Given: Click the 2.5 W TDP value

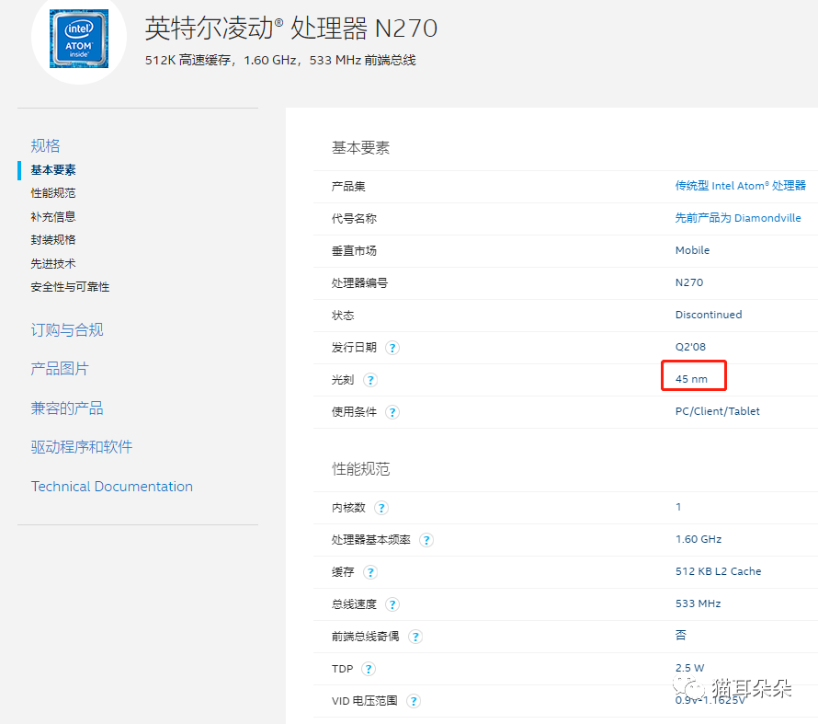Looking at the screenshot, I should coord(689,668).
